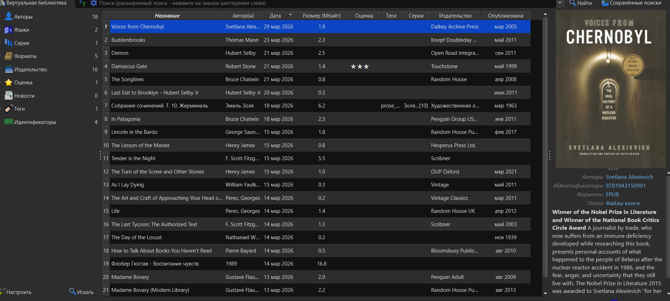Select Last Exit to Brooklyn title
The image size is (670, 301).
[x=155, y=93]
